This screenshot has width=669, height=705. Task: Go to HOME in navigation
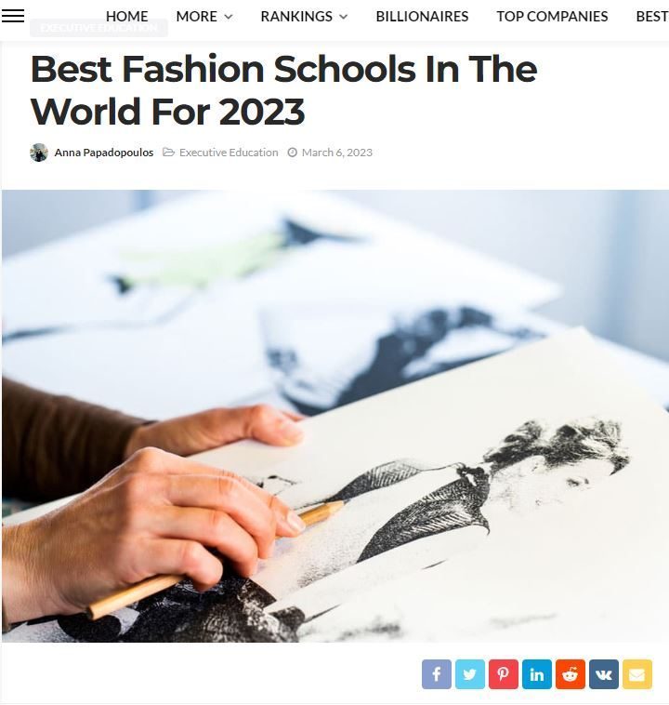pos(126,16)
